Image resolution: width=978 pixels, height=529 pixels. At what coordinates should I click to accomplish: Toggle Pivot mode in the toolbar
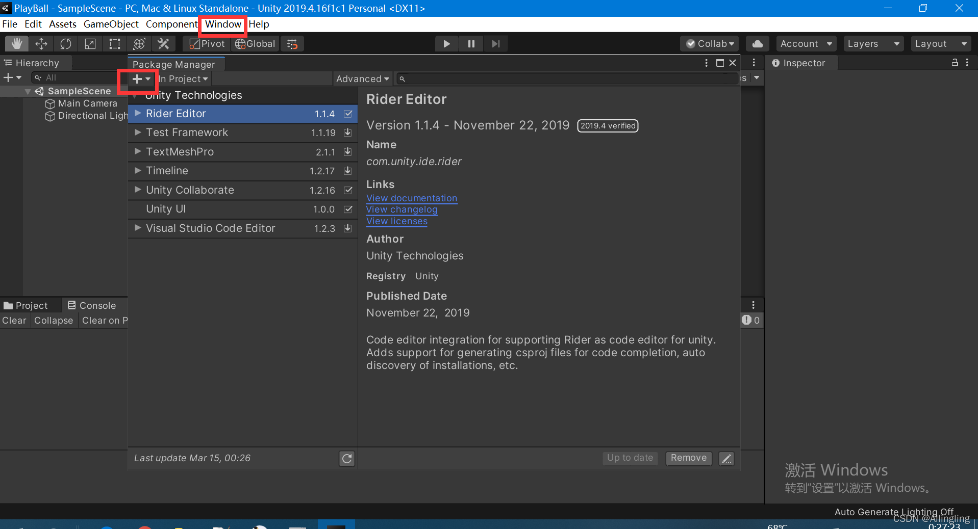click(206, 44)
